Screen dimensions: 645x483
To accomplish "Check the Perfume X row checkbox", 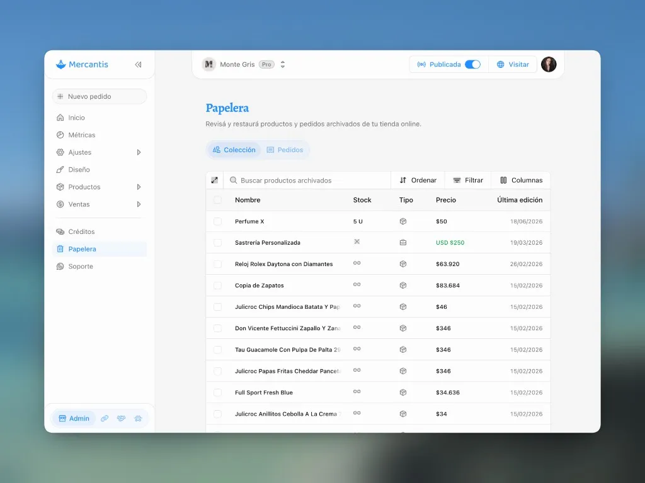I will tap(217, 221).
